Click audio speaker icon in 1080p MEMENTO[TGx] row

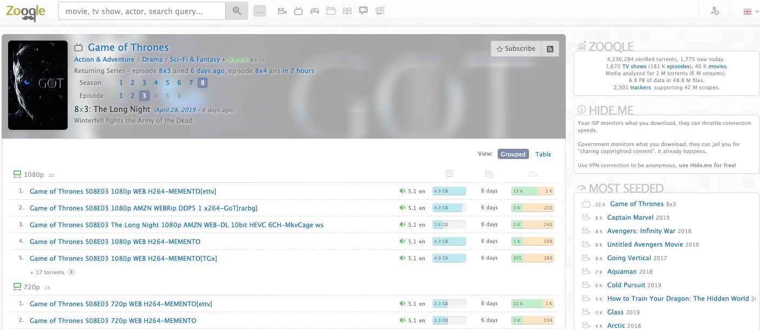402,258
